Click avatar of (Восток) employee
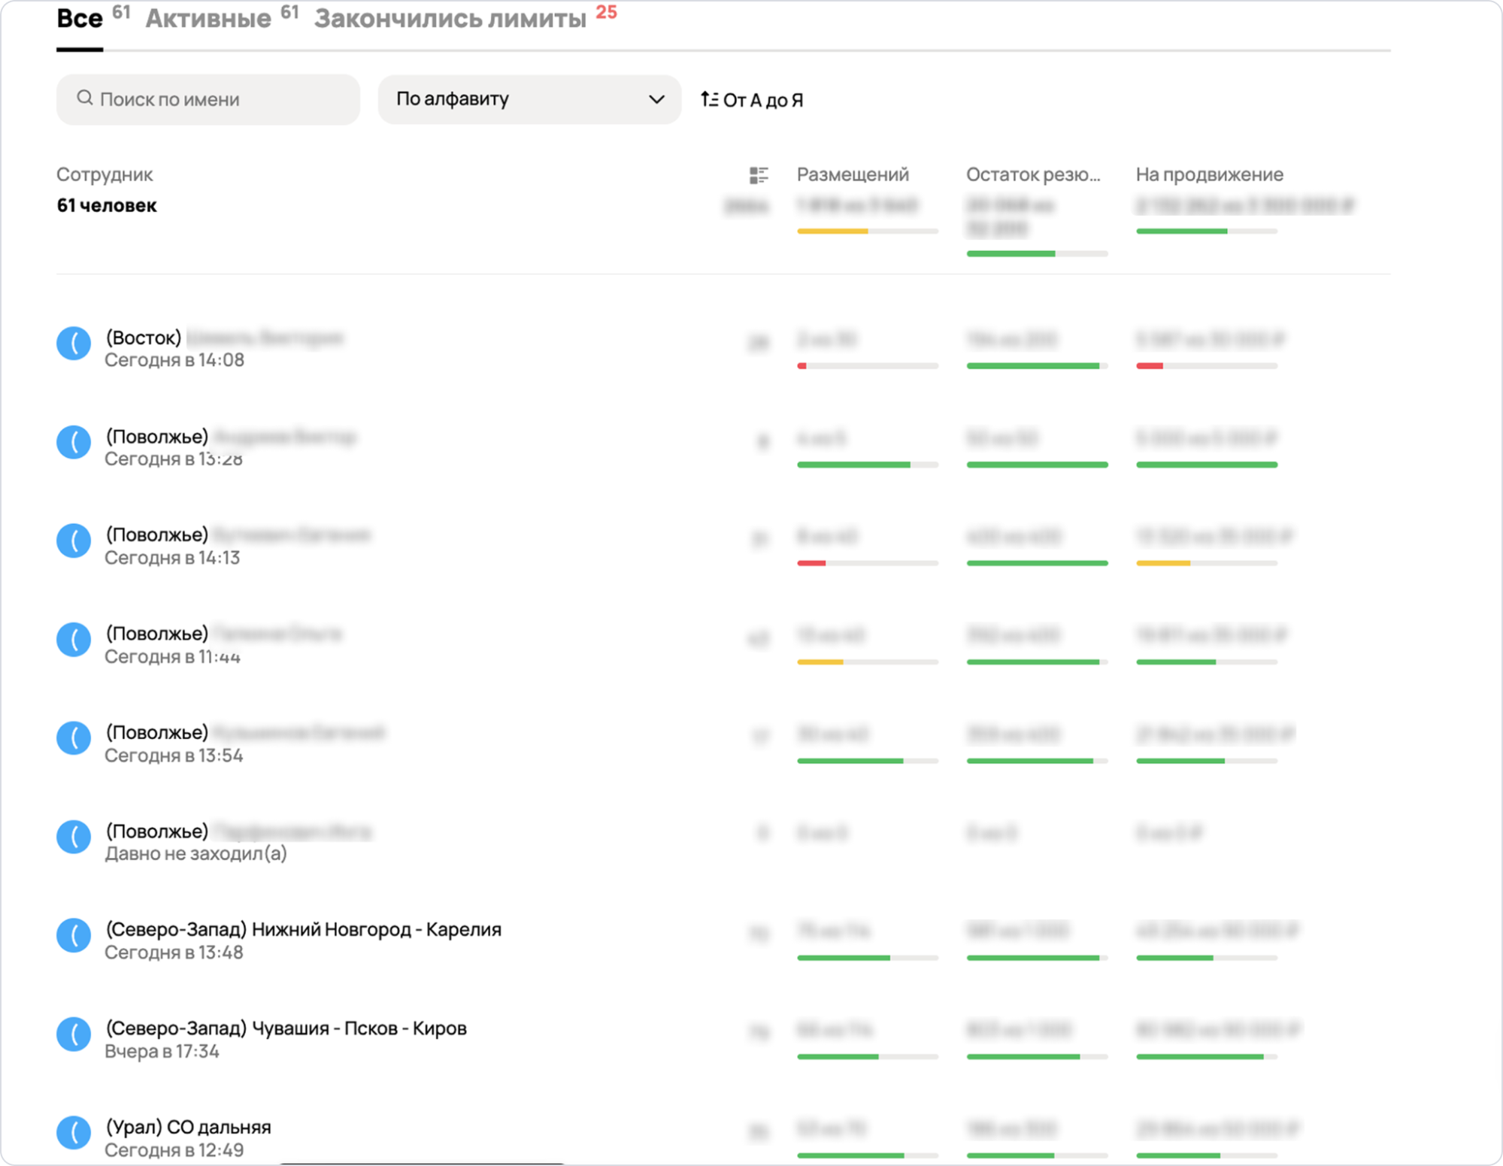The image size is (1503, 1166). point(74,344)
